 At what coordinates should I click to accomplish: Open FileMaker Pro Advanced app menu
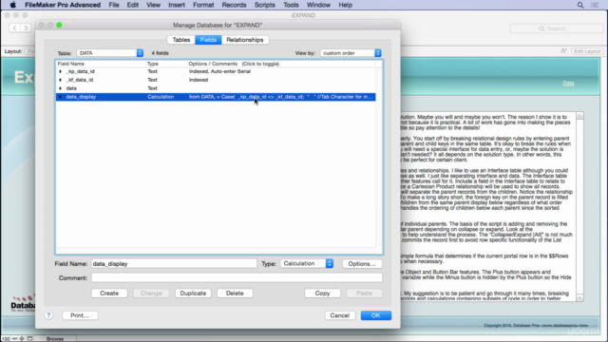coord(63,5)
